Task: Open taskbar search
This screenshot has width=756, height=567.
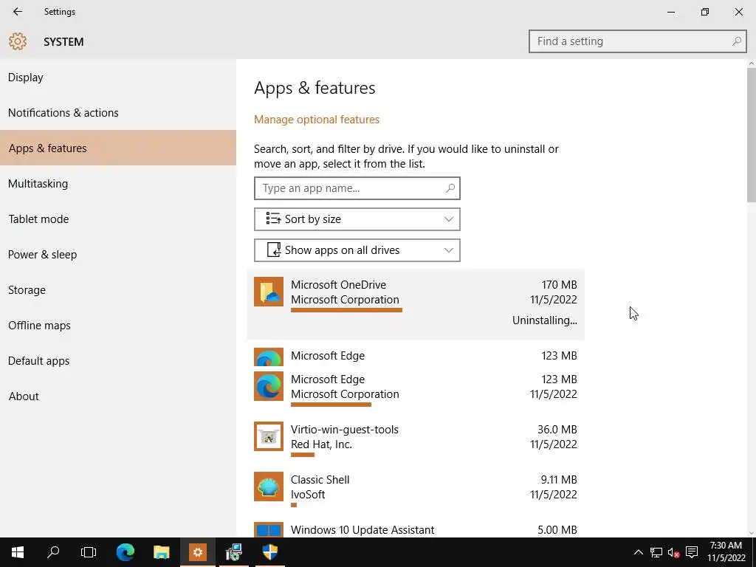Action: coord(53,552)
